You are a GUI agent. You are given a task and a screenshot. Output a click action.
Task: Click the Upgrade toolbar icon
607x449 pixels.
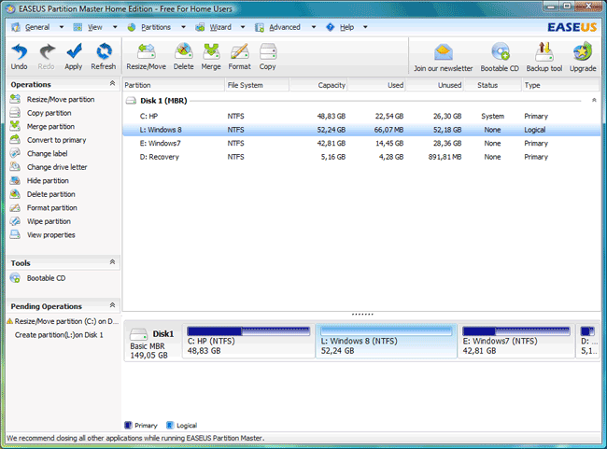point(583,55)
